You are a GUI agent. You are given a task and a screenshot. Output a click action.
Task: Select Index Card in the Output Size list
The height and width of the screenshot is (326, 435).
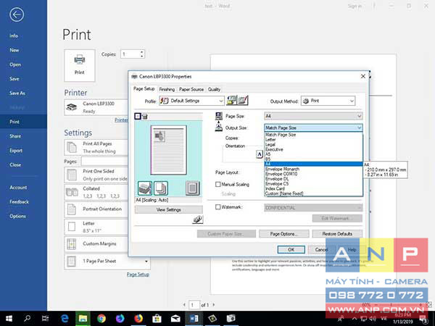click(313, 188)
